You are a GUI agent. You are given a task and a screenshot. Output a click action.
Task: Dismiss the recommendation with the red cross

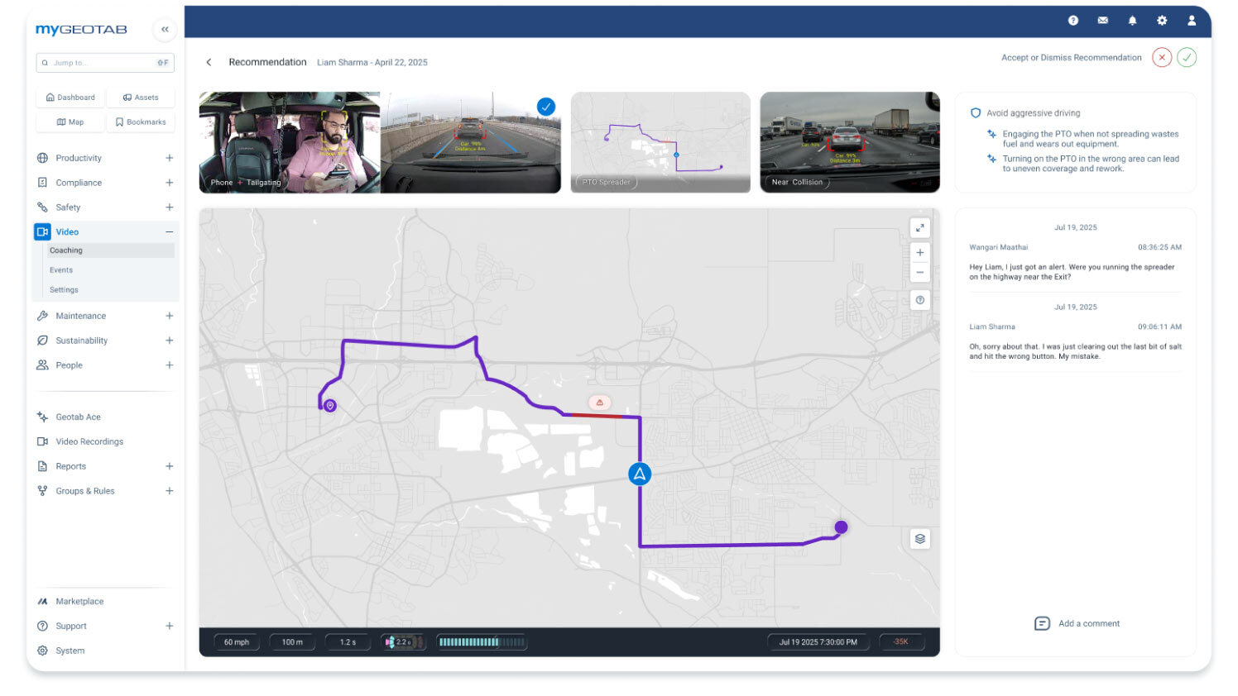coord(1162,57)
